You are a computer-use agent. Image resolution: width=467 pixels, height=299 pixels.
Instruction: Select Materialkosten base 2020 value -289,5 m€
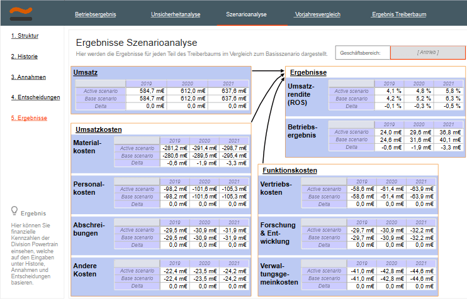[205, 155]
